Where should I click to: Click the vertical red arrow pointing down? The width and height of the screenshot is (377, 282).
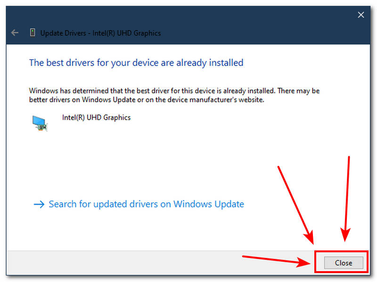coord(348,198)
